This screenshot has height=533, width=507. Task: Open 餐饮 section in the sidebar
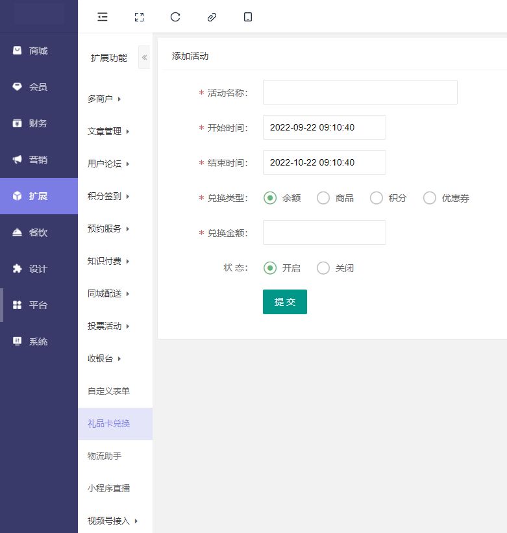coord(38,232)
